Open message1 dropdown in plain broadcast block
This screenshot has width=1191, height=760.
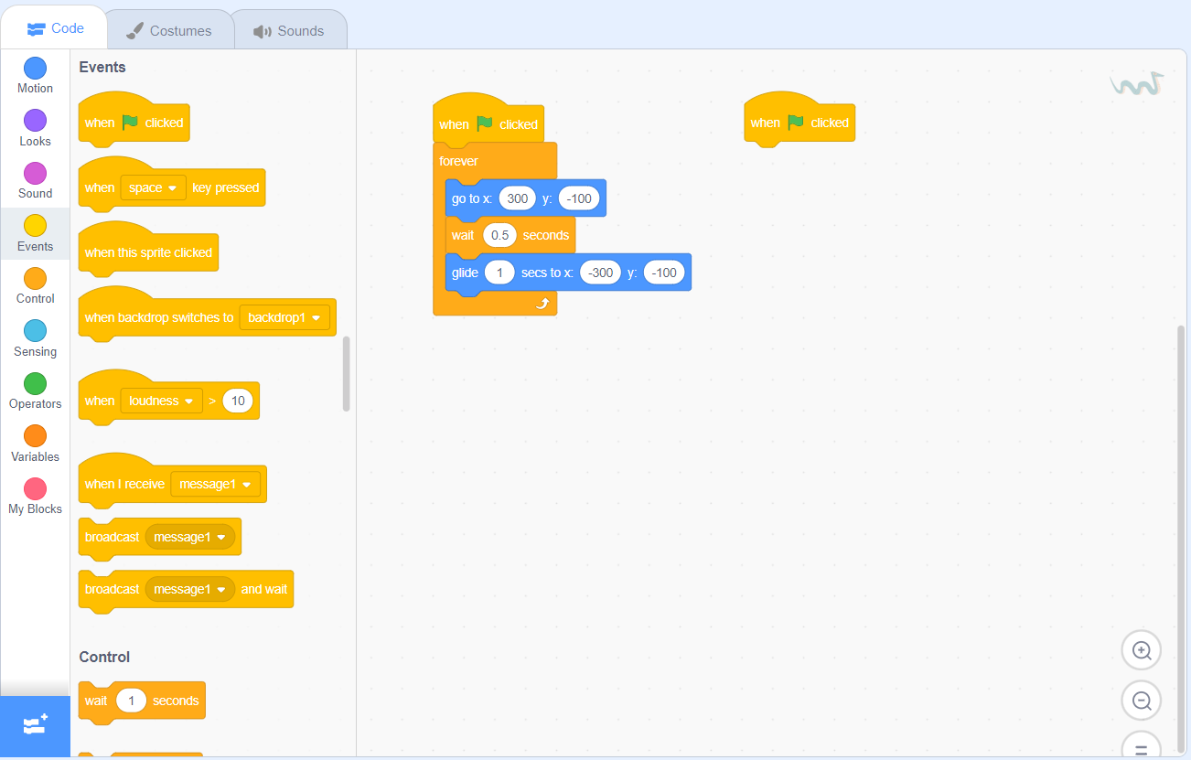tap(190, 537)
